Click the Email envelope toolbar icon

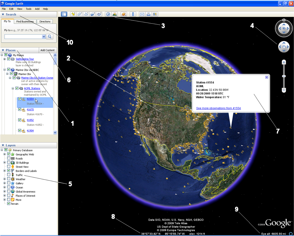point(142,14)
